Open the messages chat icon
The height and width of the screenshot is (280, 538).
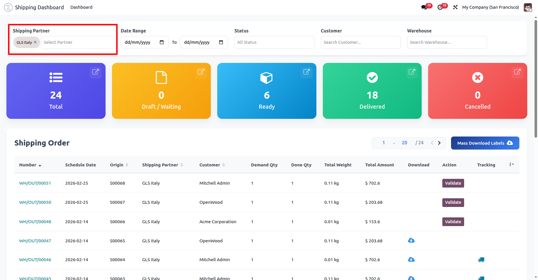coord(424,7)
